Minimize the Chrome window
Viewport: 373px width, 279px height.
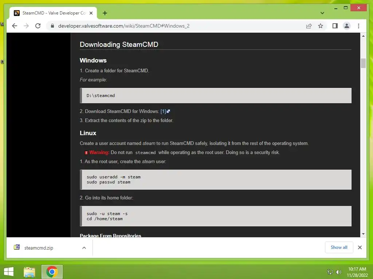[335, 8]
